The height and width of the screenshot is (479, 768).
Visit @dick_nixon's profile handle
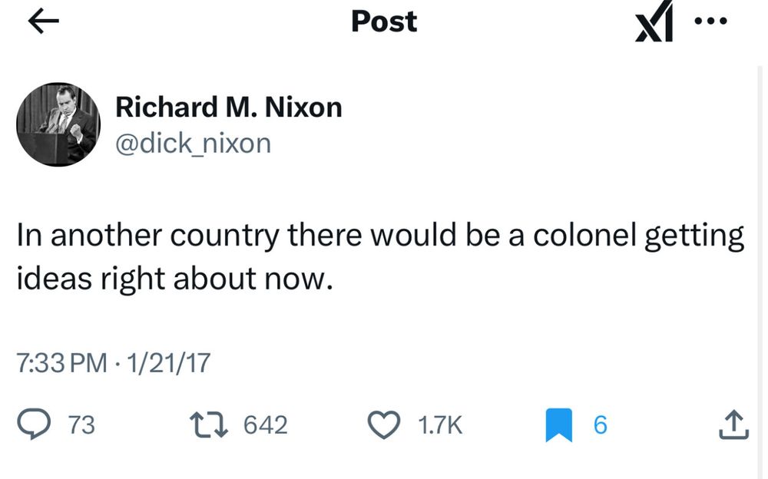[x=193, y=143]
